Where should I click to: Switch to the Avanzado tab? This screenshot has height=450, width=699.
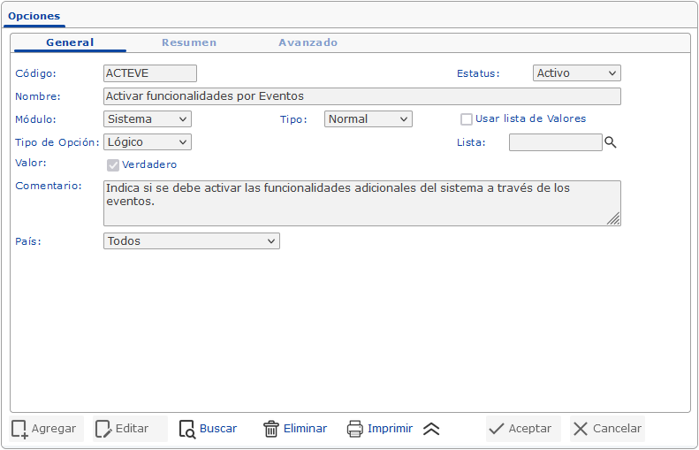(308, 42)
